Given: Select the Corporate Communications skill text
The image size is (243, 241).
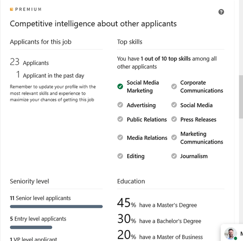Looking at the screenshot, I should point(202,87).
